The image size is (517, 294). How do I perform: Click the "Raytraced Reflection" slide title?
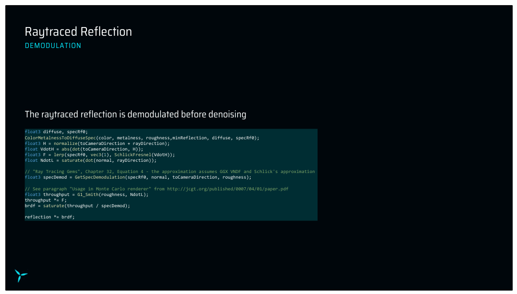78,32
